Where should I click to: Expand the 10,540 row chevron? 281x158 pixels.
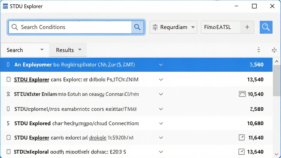(x=161, y=94)
